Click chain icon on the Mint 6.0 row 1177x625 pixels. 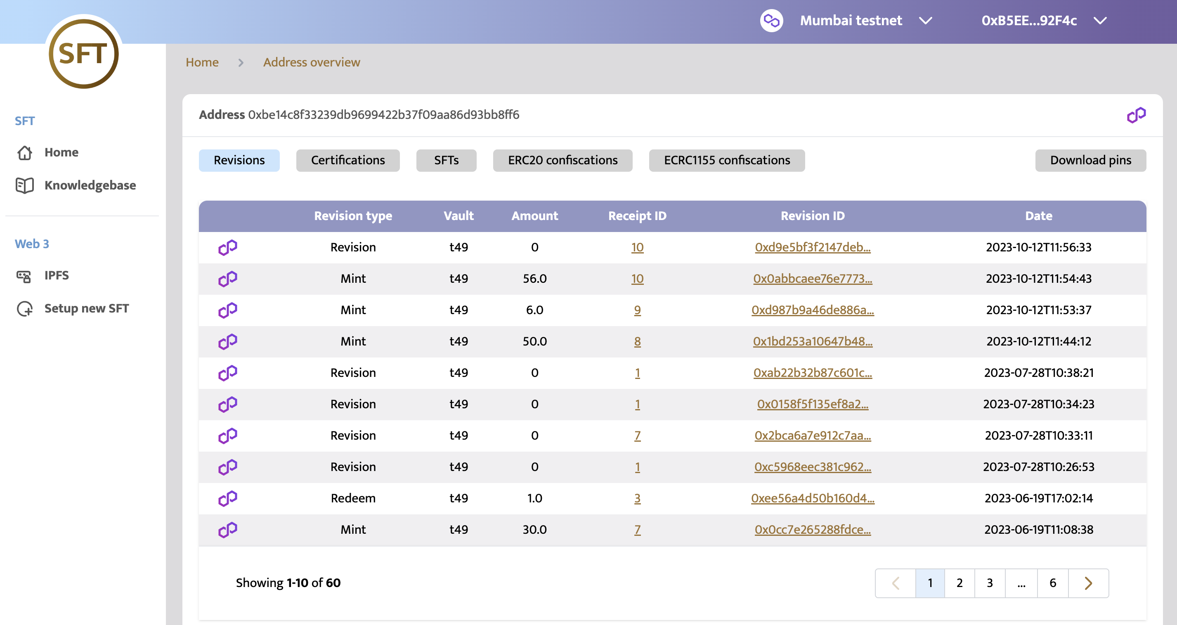(x=227, y=310)
